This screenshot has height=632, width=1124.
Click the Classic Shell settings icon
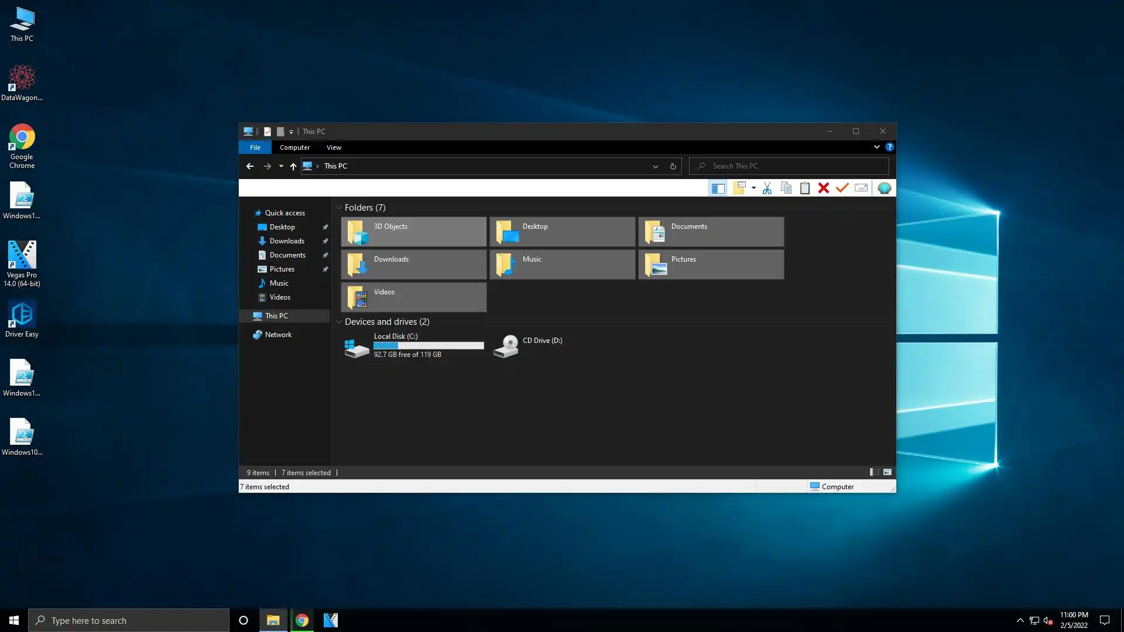pos(884,188)
